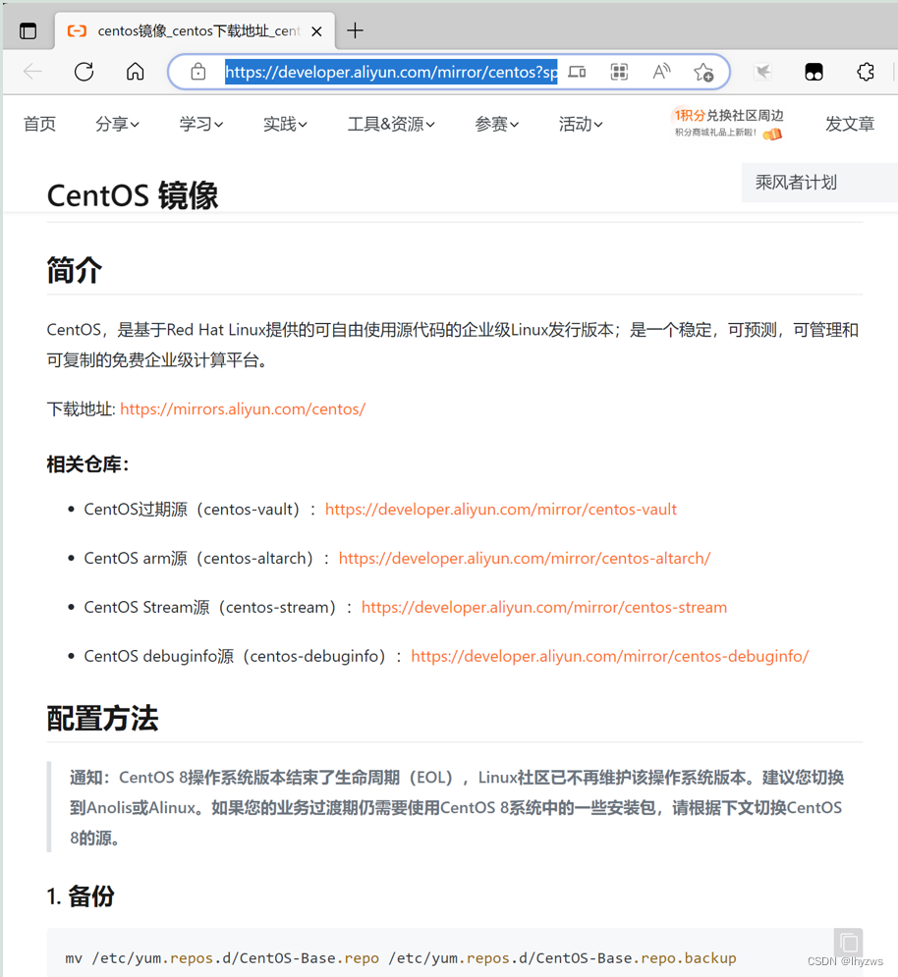Click the 配置方法 section heading
The image size is (898, 977).
(x=102, y=719)
